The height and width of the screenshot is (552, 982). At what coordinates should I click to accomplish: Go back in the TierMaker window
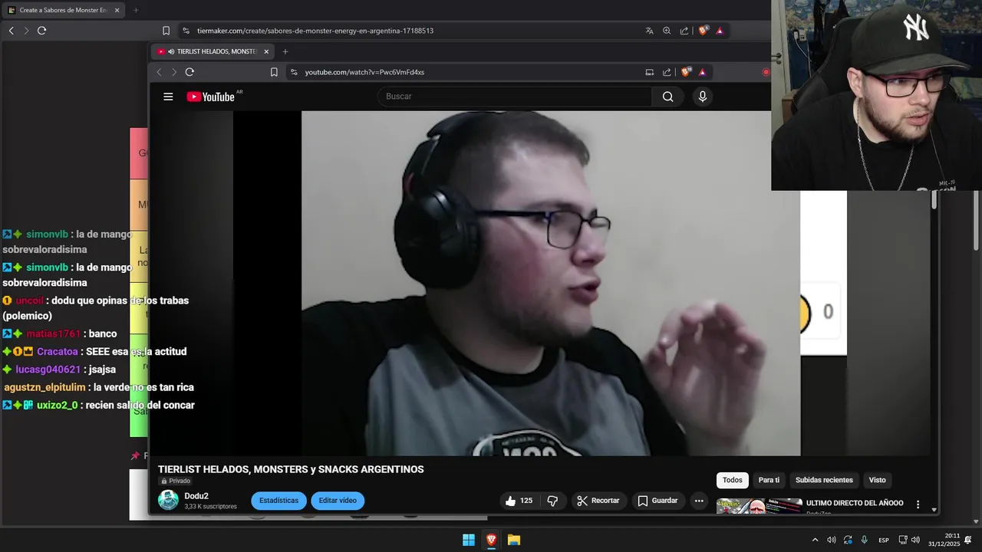point(11,31)
